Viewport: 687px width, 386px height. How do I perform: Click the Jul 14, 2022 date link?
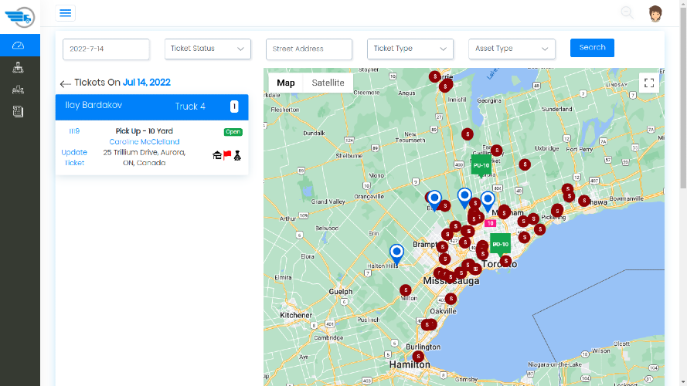[x=146, y=83]
